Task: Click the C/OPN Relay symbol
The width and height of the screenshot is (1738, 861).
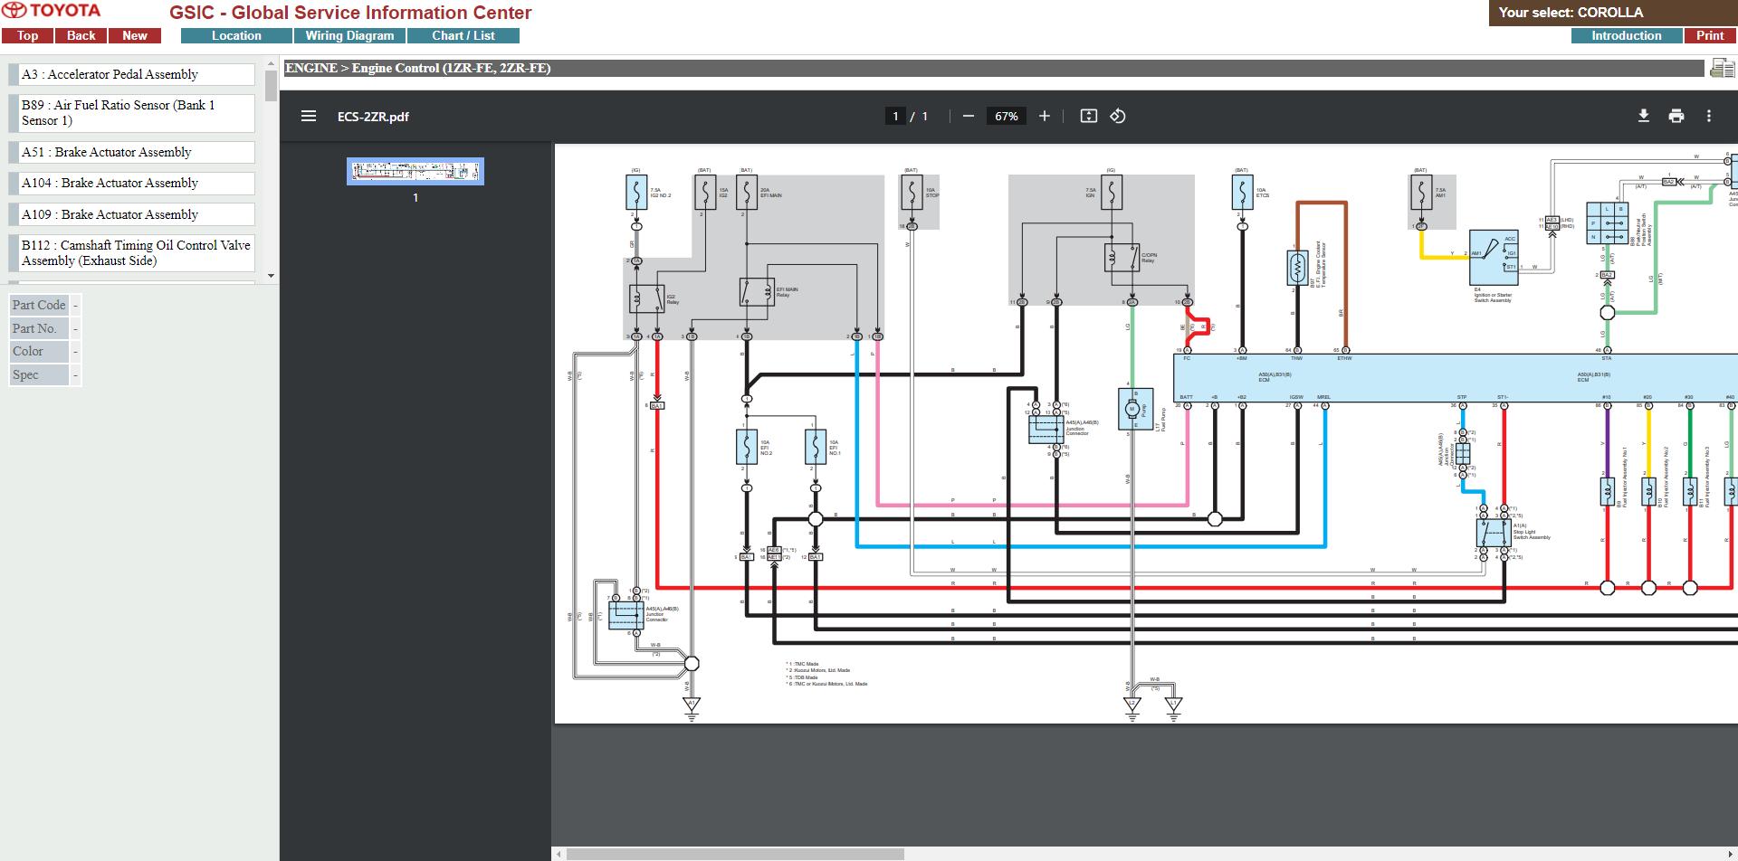Action: (x=1122, y=258)
